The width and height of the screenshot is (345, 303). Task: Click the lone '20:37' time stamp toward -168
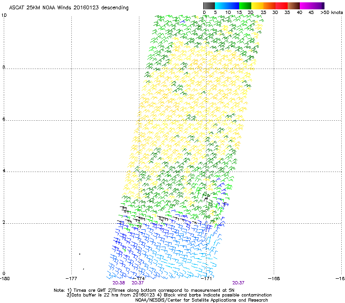pyautogui.click(x=238, y=283)
